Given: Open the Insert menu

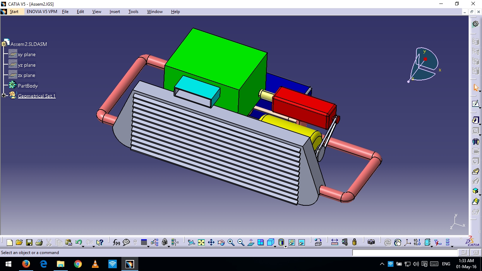Looking at the screenshot, I should tap(115, 12).
